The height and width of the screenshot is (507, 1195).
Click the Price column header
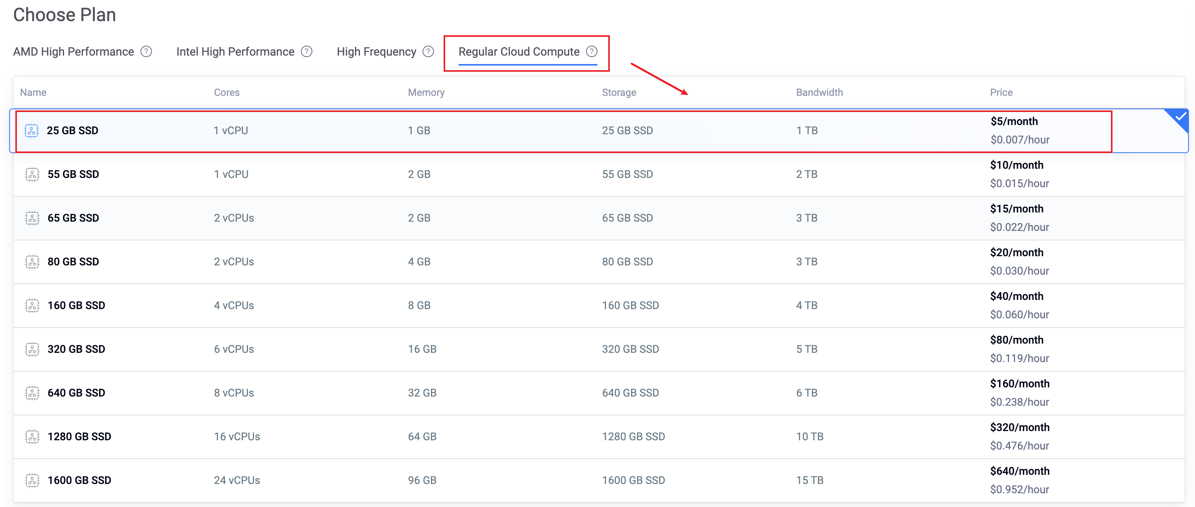[1001, 92]
